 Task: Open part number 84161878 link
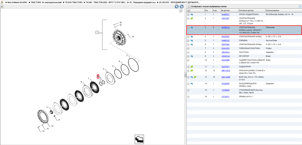(226, 48)
